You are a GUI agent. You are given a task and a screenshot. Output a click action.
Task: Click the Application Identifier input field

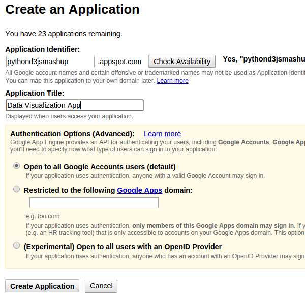coord(50,62)
